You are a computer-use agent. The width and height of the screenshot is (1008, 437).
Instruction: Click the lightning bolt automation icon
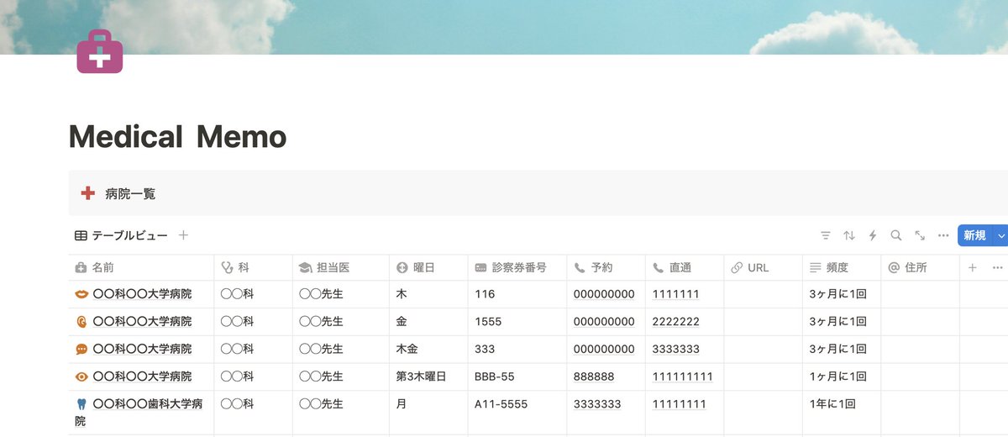[873, 236]
